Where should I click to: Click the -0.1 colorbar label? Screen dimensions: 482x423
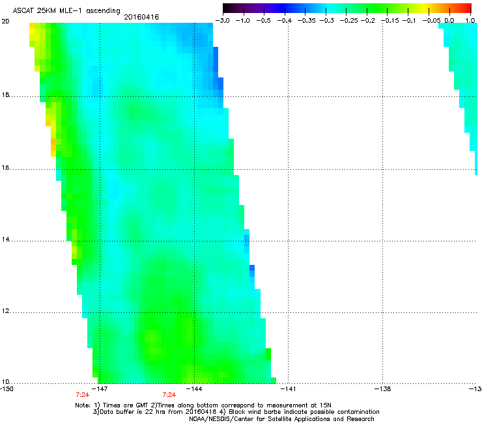[409, 21]
